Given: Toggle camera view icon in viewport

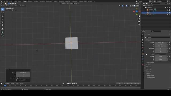Looking at the screenshot, I should [x=139, y=22].
